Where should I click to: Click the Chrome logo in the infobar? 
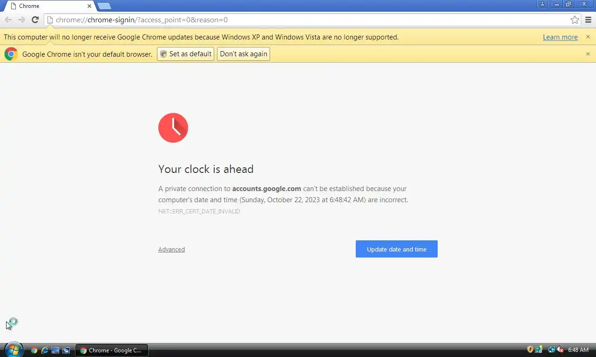11,54
